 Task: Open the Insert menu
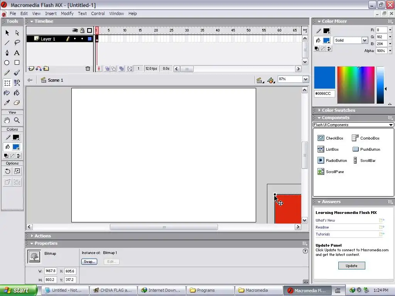[x=51, y=13]
